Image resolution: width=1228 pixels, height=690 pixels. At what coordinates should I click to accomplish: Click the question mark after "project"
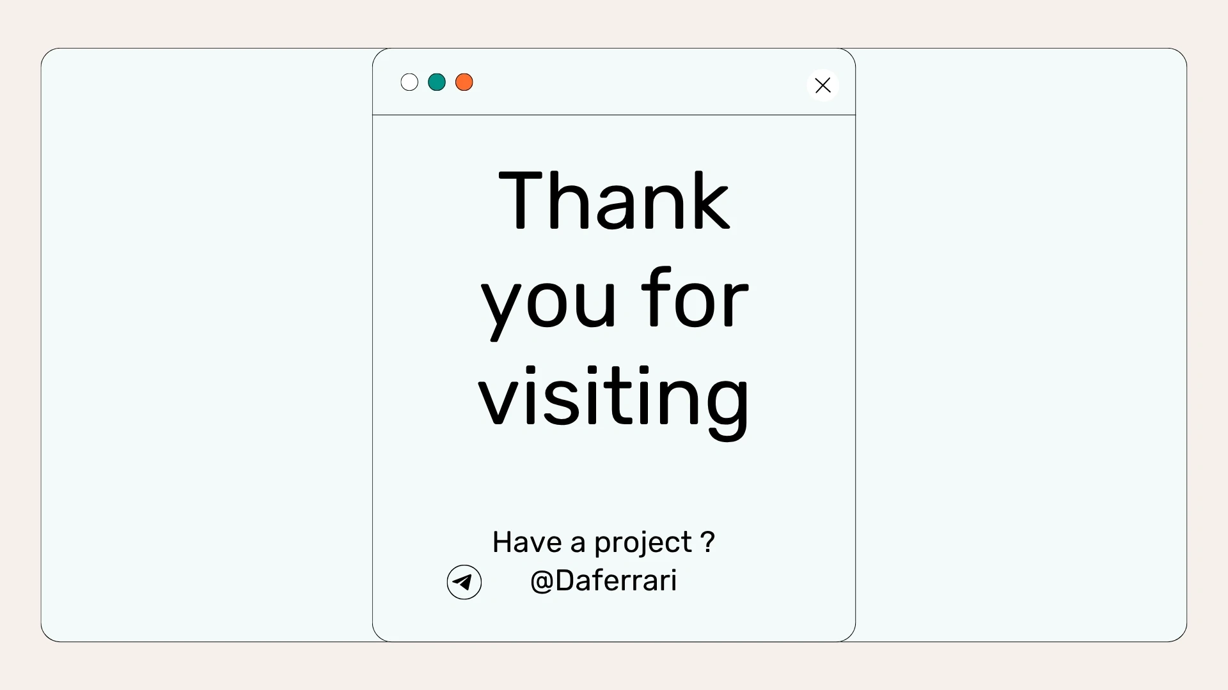tap(707, 542)
